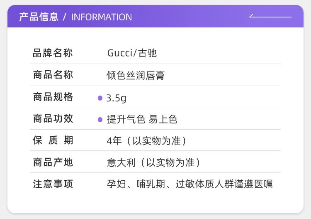Click the purple bullet beside 提升气色
Screen dimensions: 311x219
[x=100, y=120]
